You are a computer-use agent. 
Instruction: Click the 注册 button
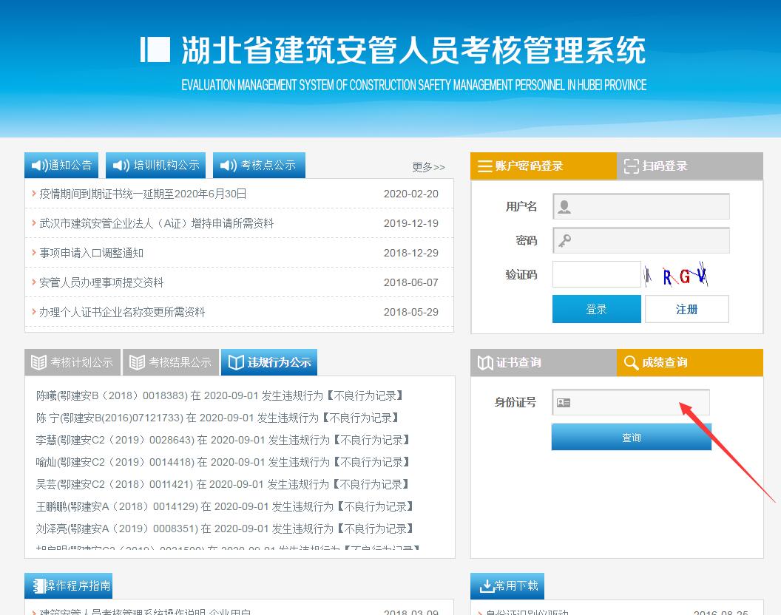coord(687,309)
